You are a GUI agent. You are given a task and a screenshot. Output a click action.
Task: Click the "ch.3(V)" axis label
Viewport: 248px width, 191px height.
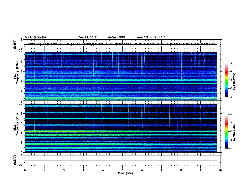[x=15, y=160]
